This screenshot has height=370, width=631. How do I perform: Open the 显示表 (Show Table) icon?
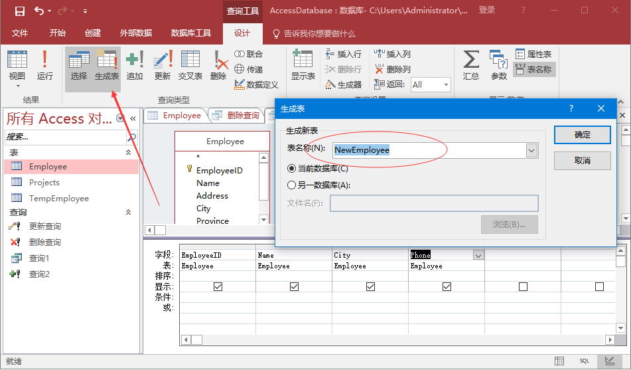303,65
